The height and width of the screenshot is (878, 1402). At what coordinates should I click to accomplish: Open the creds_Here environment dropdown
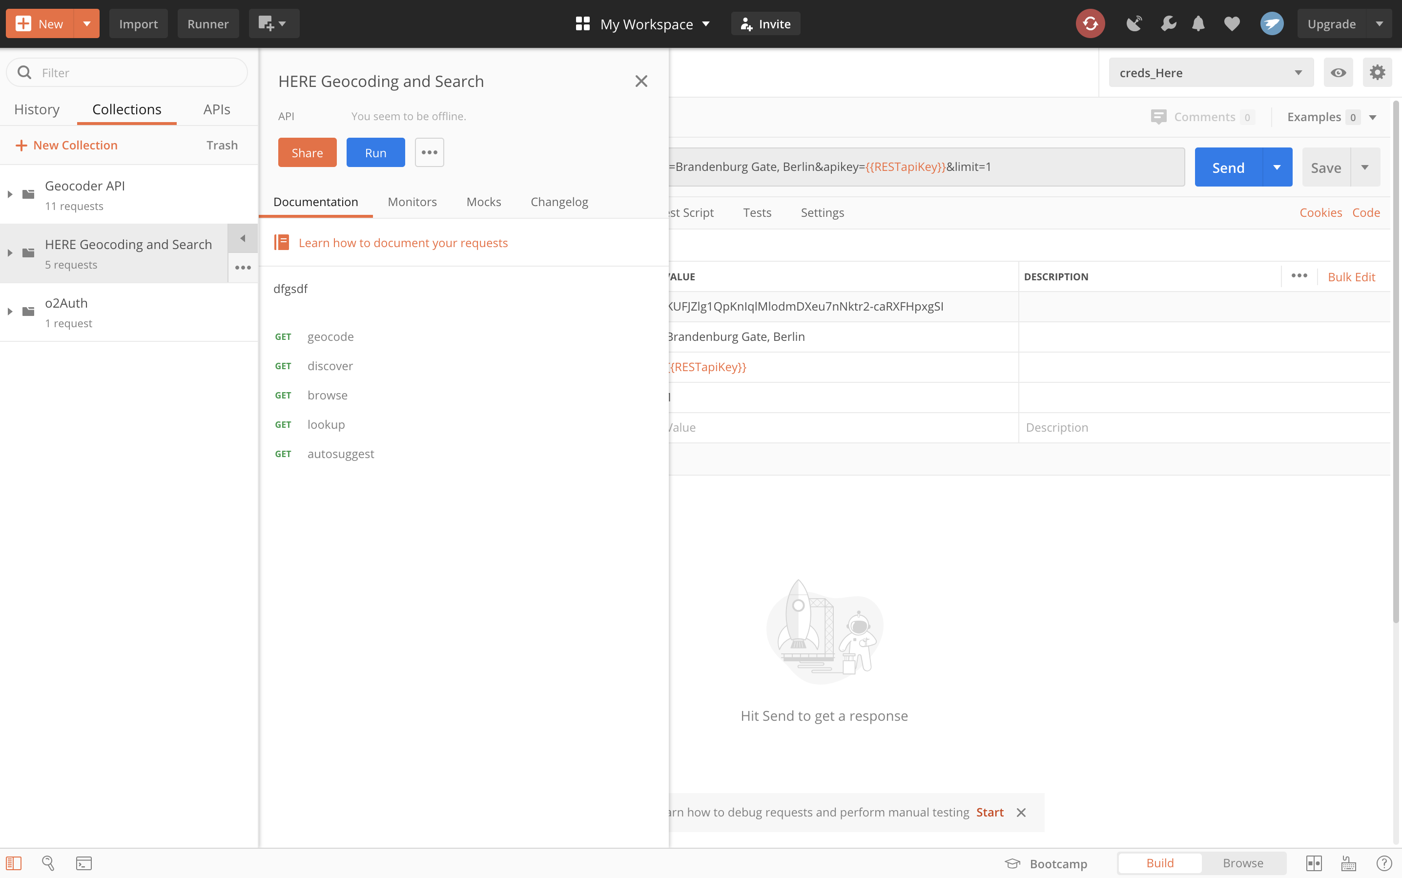pyautogui.click(x=1211, y=73)
